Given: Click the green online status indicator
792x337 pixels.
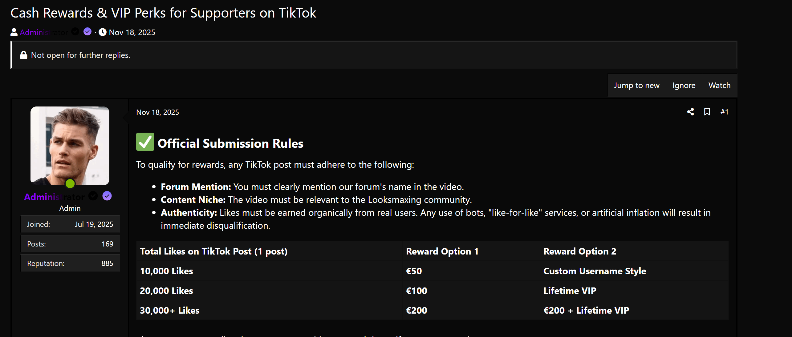Looking at the screenshot, I should point(70,184).
